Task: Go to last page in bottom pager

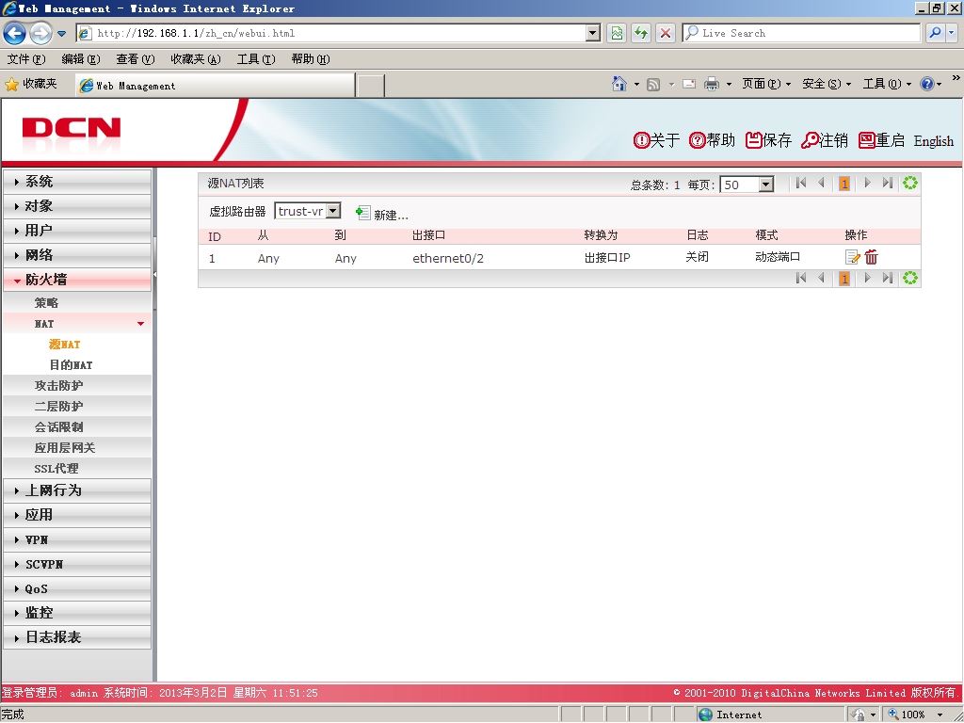Action: click(x=887, y=278)
